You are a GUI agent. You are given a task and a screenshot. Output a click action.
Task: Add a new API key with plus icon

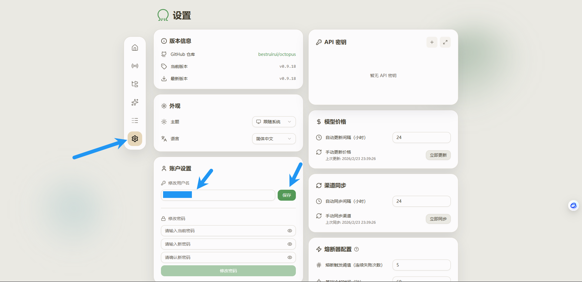tap(432, 42)
